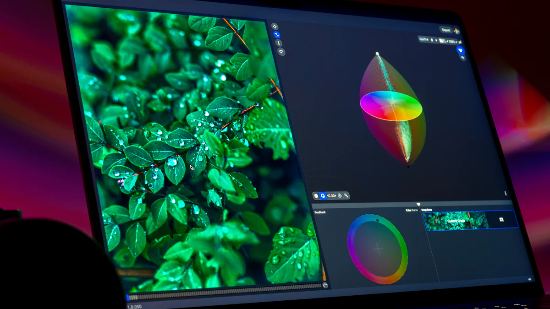Open the user avatar next to Export
Image resolution: width=550 pixels, height=309 pixels.
pyautogui.click(x=456, y=31)
